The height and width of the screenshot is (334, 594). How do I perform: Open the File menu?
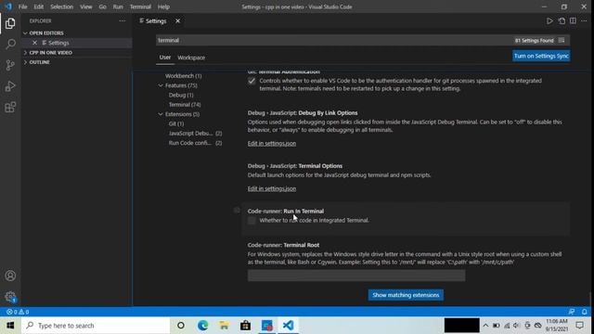(22, 6)
